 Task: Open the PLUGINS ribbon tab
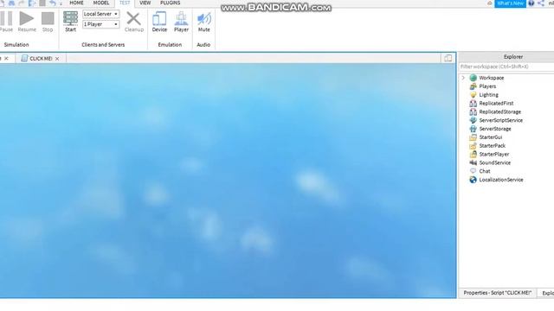click(x=170, y=3)
